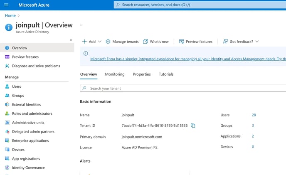Screen dimensions: 286x175
Task: Click the Users count link 28
Action: pos(254,115)
